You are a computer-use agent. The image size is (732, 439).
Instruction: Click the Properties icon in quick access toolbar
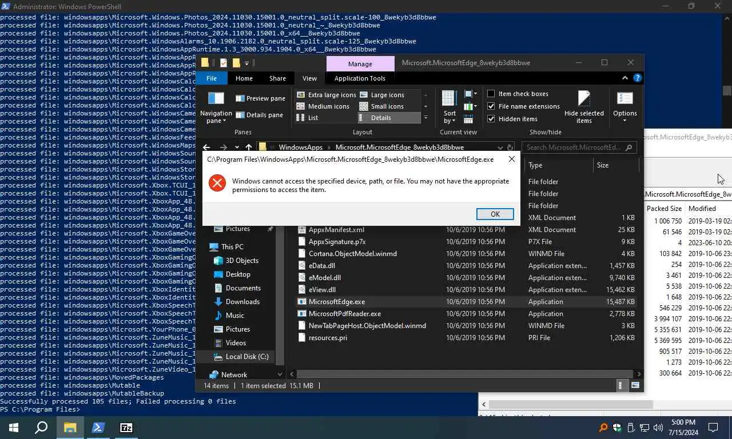point(224,63)
